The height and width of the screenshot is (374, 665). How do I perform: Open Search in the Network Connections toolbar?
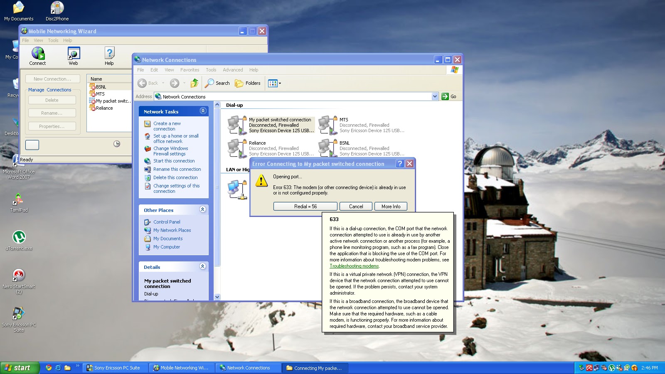(x=217, y=83)
